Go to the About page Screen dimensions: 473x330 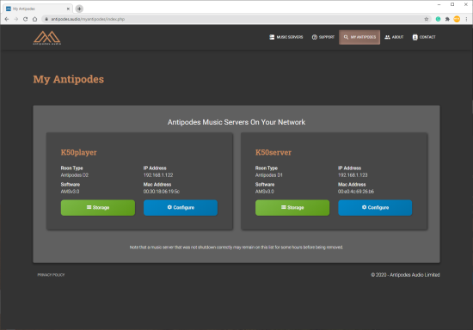pyautogui.click(x=394, y=37)
